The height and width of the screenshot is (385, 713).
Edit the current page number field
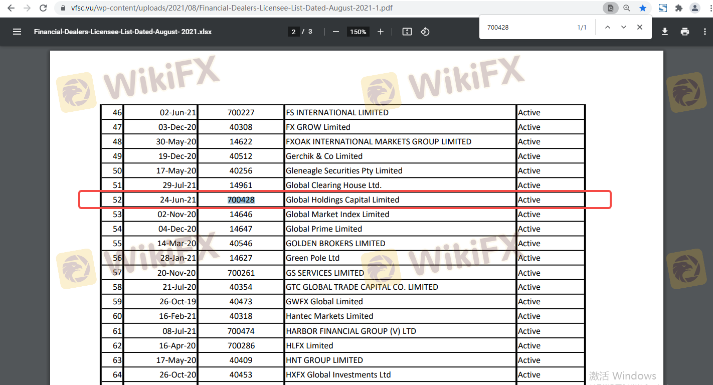point(293,32)
